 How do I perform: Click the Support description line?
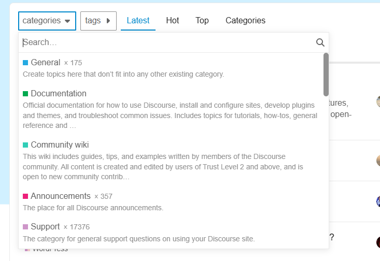[139, 239]
